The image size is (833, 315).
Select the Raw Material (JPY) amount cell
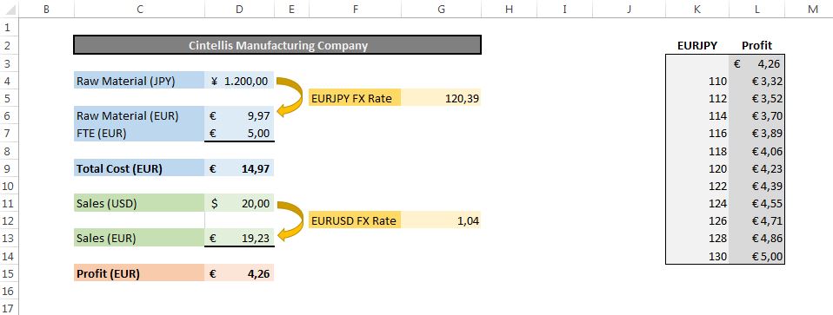pos(240,82)
